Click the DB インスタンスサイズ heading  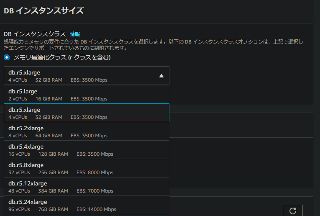(x=44, y=10)
